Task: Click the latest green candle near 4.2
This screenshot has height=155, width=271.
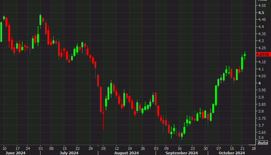Action: tap(245, 55)
